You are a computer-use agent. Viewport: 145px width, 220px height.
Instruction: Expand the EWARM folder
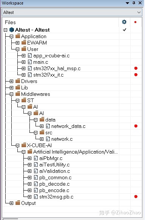pyautogui.click(x=17, y=43)
